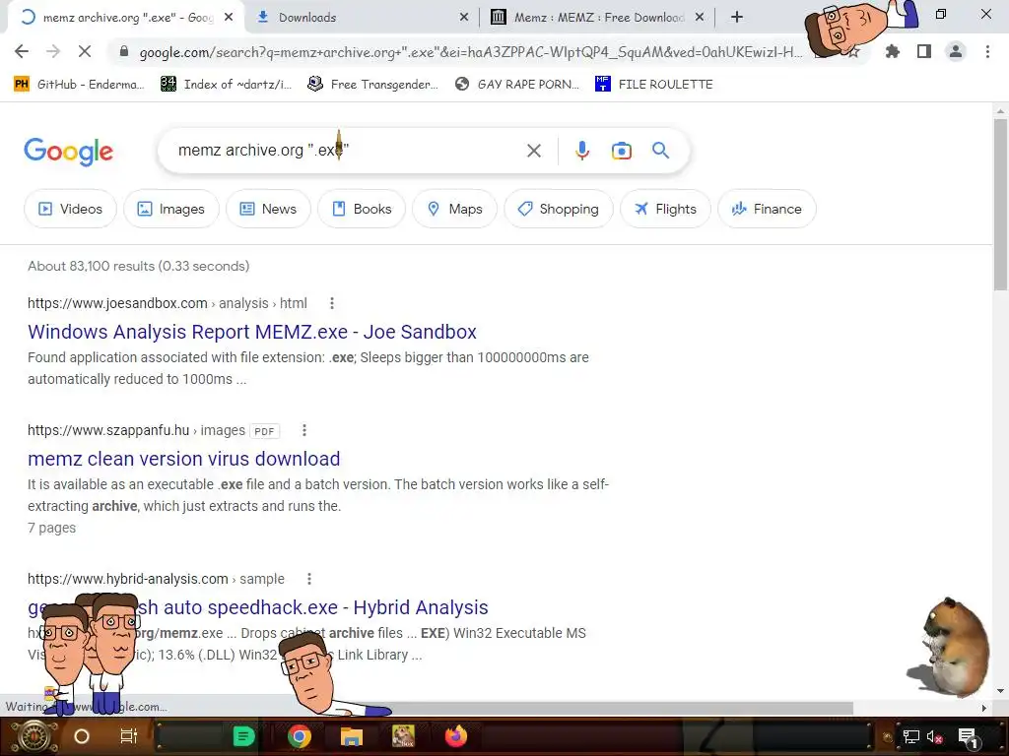
Task: Open Task View on taskbar
Action: 129,736
